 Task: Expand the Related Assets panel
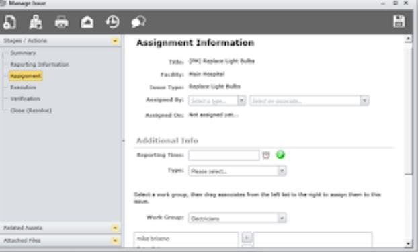115,228
